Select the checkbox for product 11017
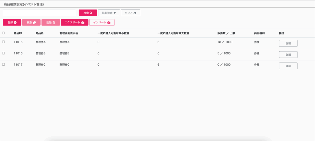Image resolution: width=315 pixels, height=141 pixels. (x=3, y=65)
